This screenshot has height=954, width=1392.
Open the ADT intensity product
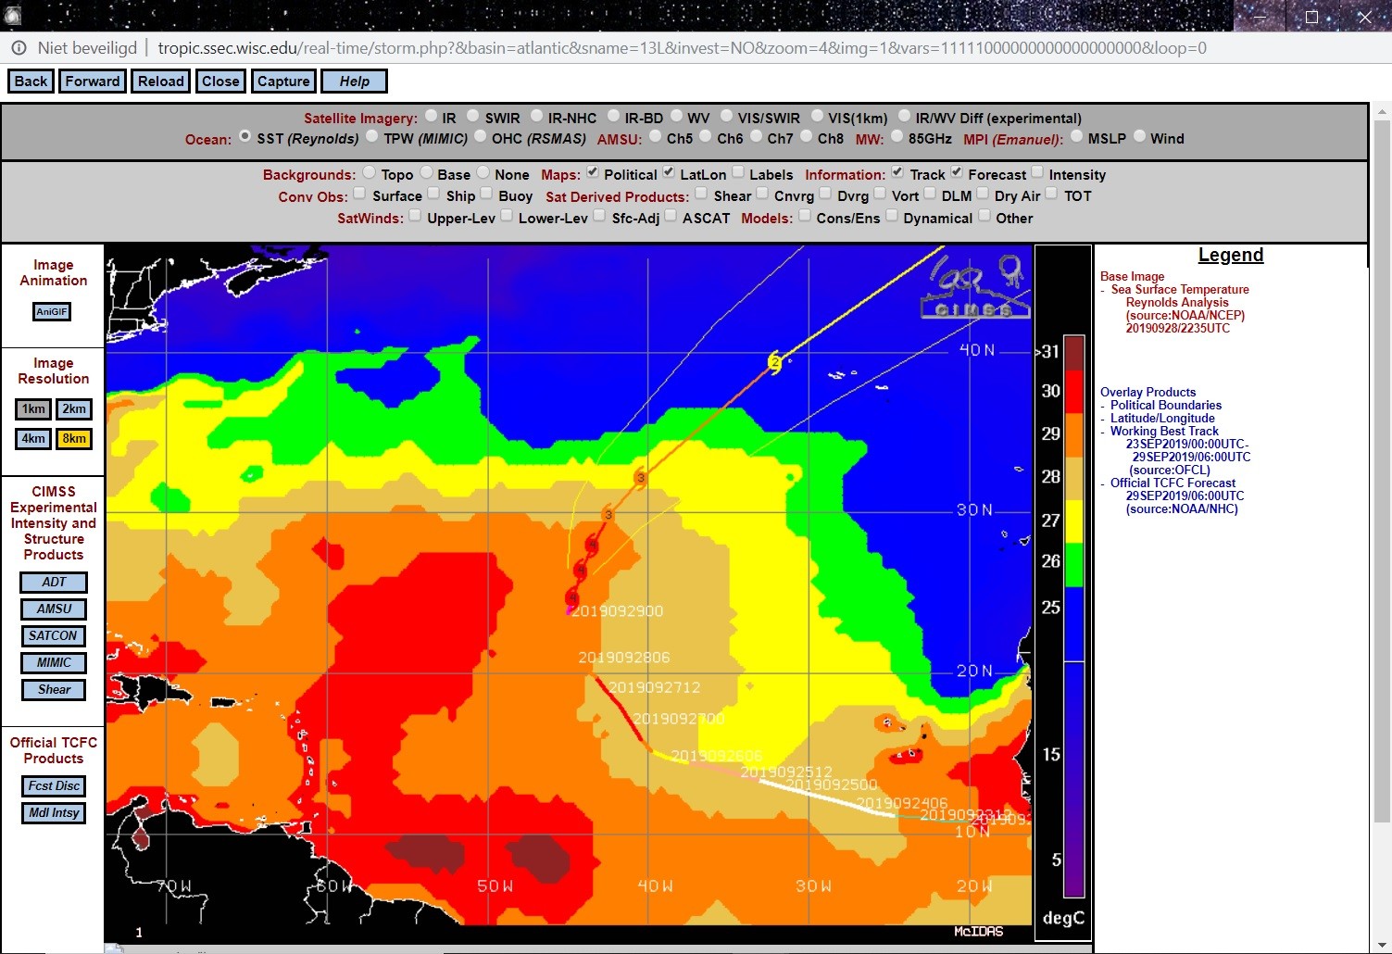(x=54, y=583)
